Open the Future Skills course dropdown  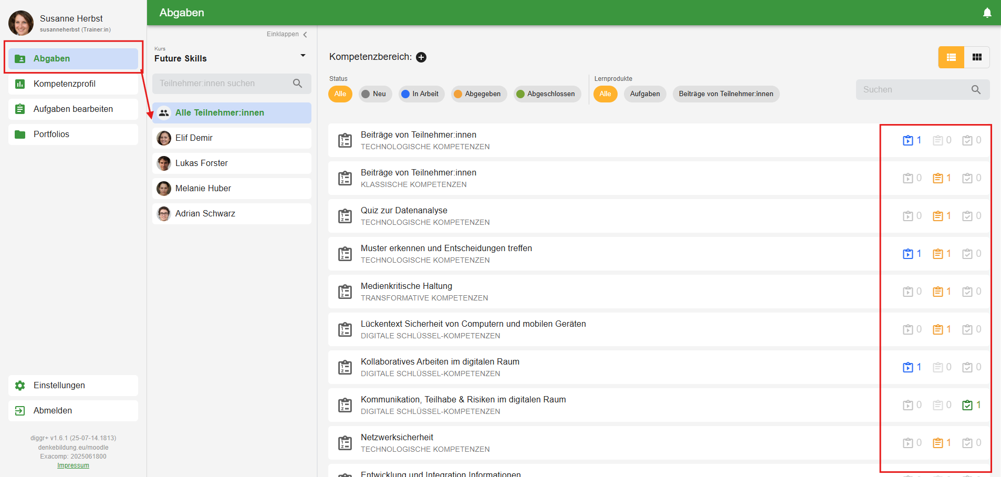click(303, 56)
